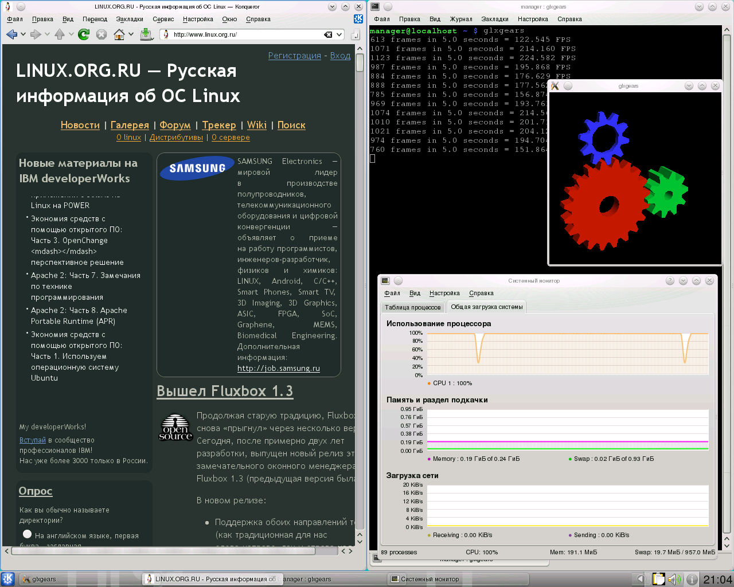Click the 21:04 clock in the panel
The width and height of the screenshot is (734, 587).
pyautogui.click(x=717, y=580)
